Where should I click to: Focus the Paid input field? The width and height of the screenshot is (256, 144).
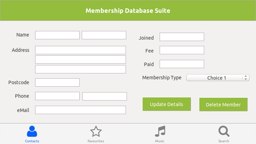[x=182, y=64]
